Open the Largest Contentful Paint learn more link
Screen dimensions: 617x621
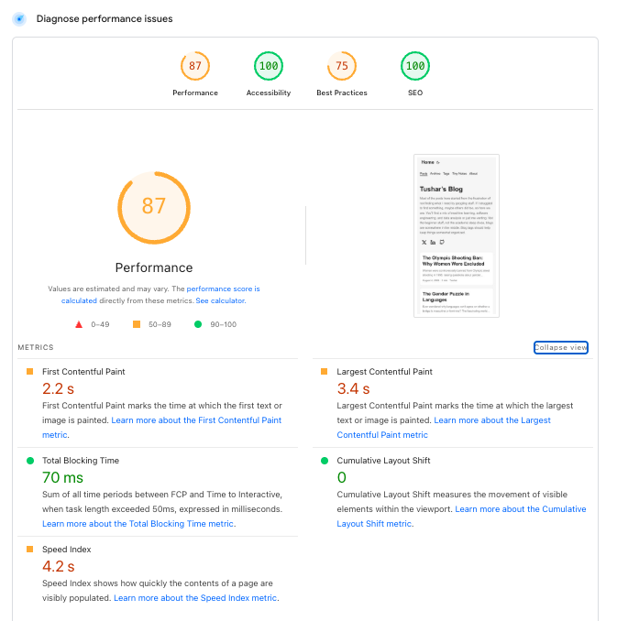492,420
